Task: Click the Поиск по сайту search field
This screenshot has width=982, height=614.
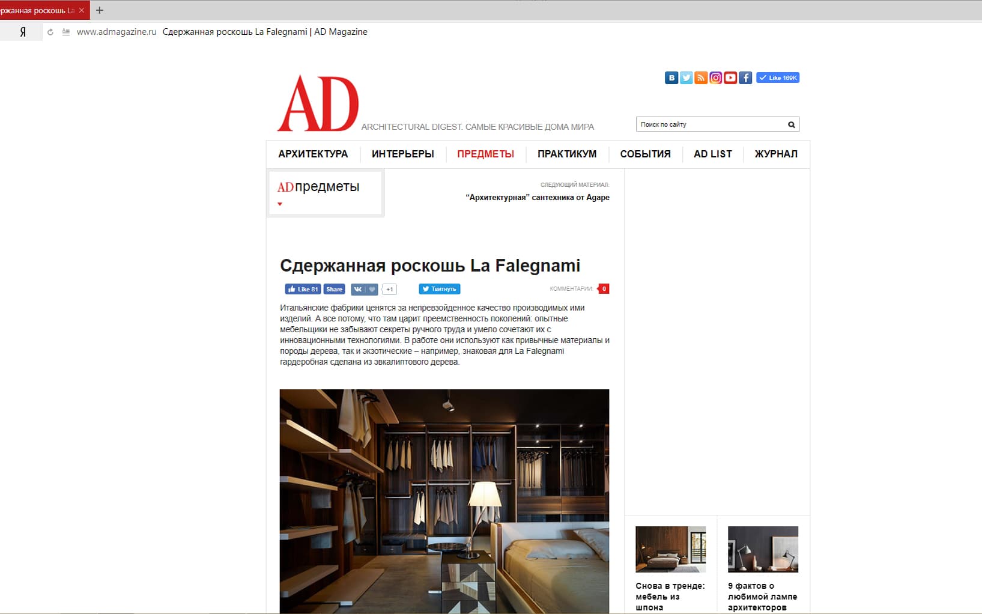Action: (711, 125)
